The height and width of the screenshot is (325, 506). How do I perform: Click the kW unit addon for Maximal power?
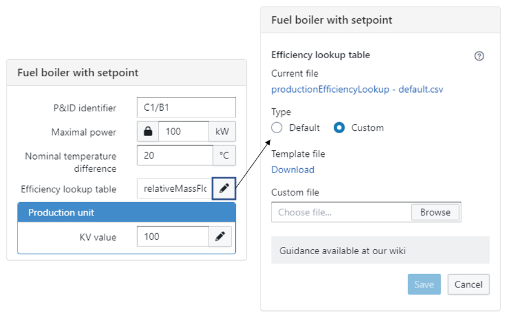pos(222,131)
